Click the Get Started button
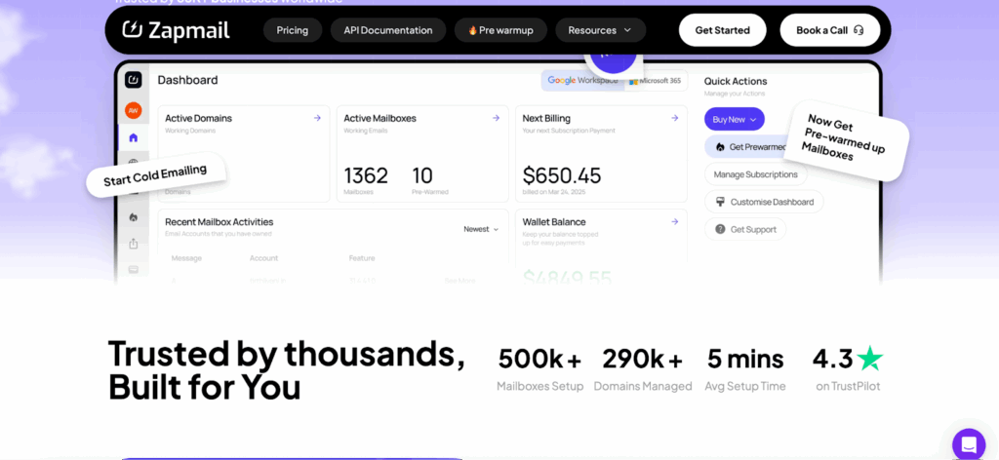This screenshot has height=460, width=999. click(723, 30)
